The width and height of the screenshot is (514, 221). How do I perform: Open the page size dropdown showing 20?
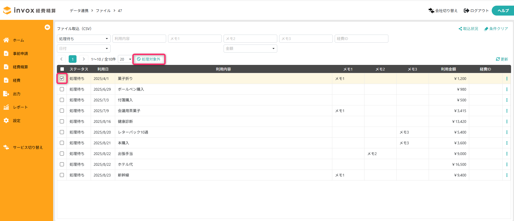[x=125, y=59]
